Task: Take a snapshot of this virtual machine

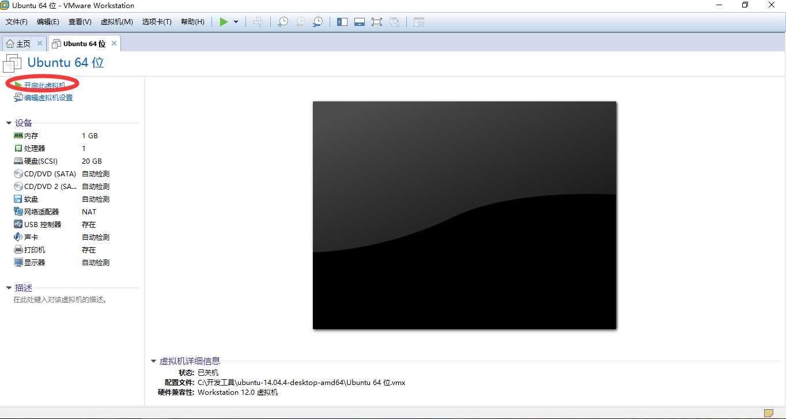Action: point(282,22)
